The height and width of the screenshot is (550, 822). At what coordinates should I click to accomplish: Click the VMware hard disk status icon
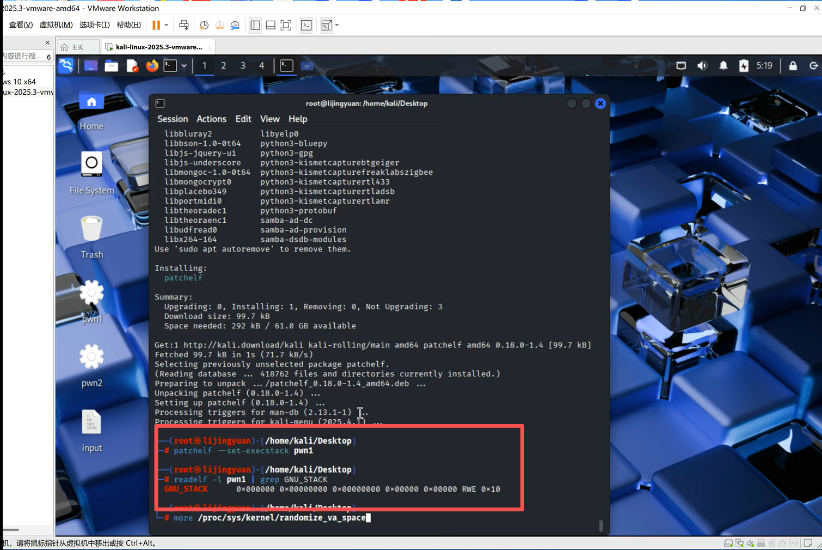click(728, 543)
